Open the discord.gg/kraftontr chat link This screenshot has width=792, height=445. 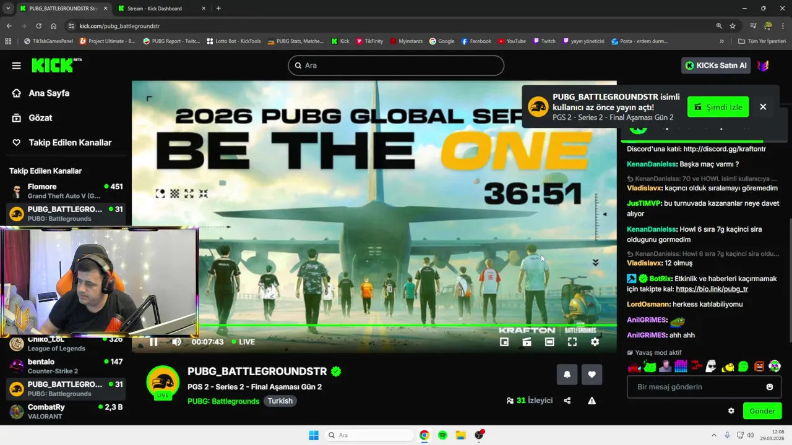coord(725,149)
